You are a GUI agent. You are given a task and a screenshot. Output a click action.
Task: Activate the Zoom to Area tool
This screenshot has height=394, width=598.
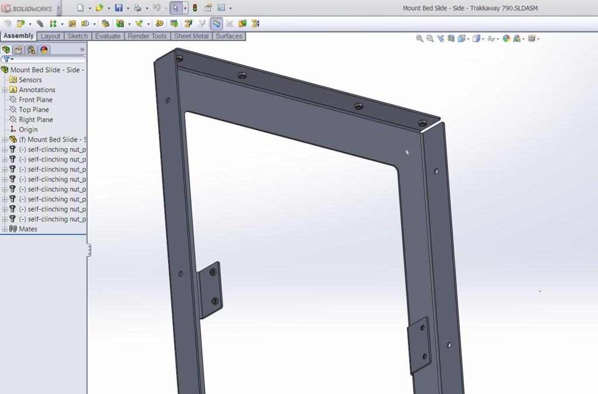tap(429, 38)
